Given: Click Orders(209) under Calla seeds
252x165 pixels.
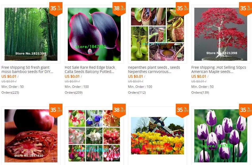Looking at the screenshot, I should [x=74, y=93].
